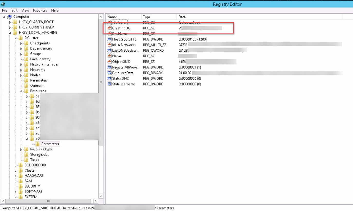Click the string icon beside DnsName
The width and height of the screenshot is (353, 211).
coord(109,34)
